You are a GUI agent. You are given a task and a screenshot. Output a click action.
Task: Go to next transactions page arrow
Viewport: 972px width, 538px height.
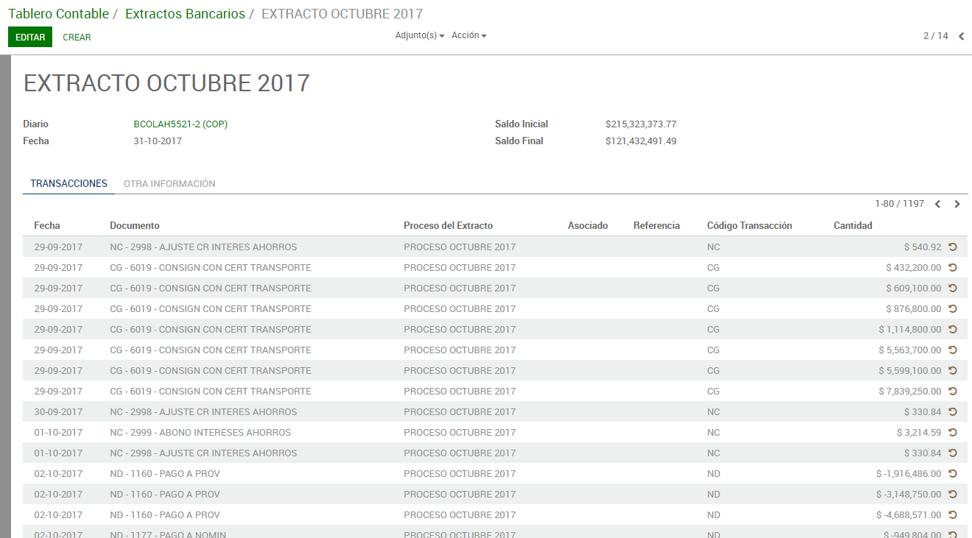pyautogui.click(x=957, y=205)
